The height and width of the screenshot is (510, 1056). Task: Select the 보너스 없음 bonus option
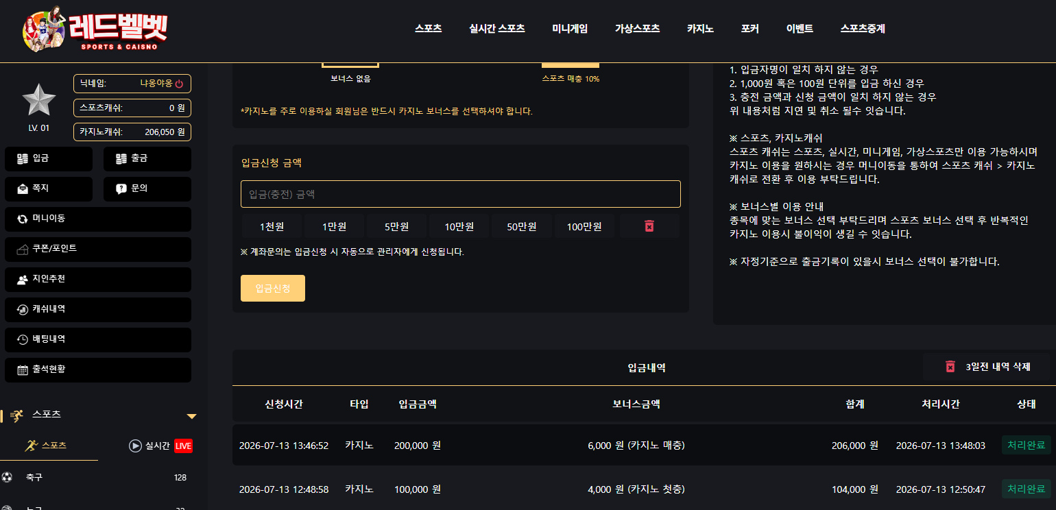point(350,73)
